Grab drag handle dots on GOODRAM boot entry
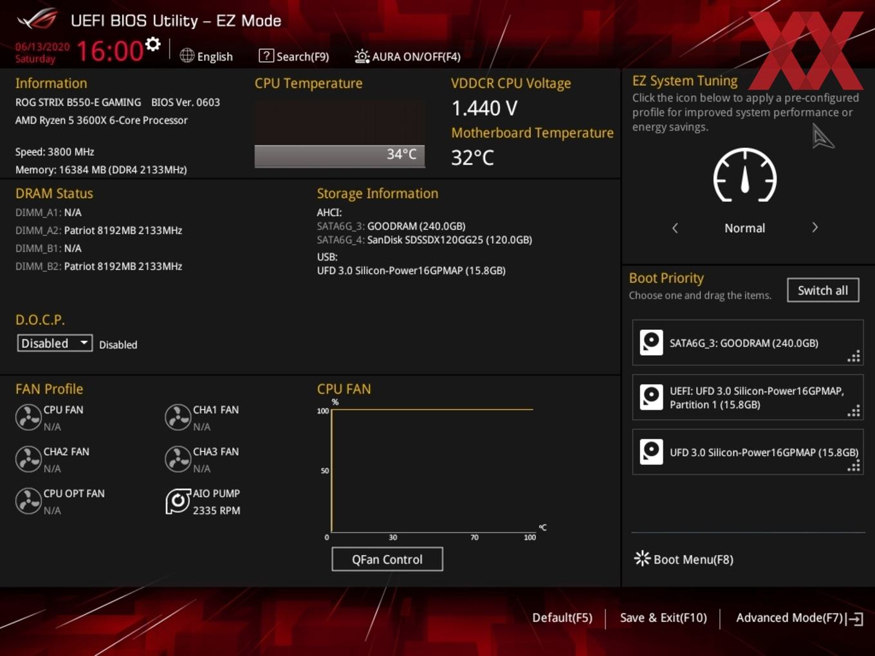This screenshot has height=656, width=875. pos(854,357)
